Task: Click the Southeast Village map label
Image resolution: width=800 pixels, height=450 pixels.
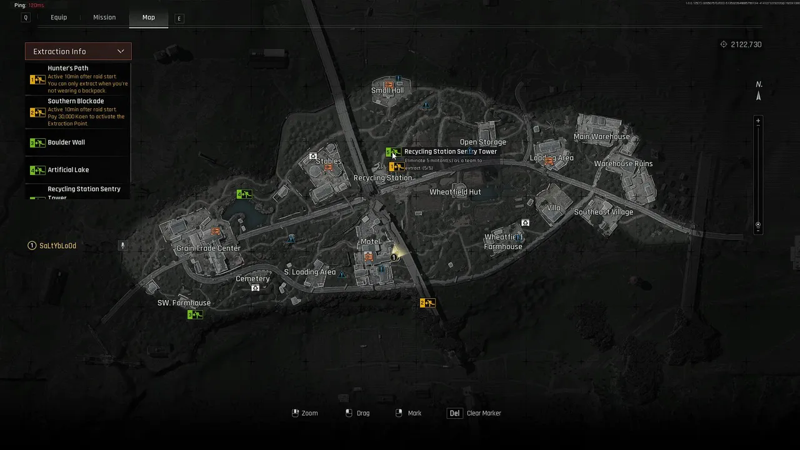Action: point(604,212)
